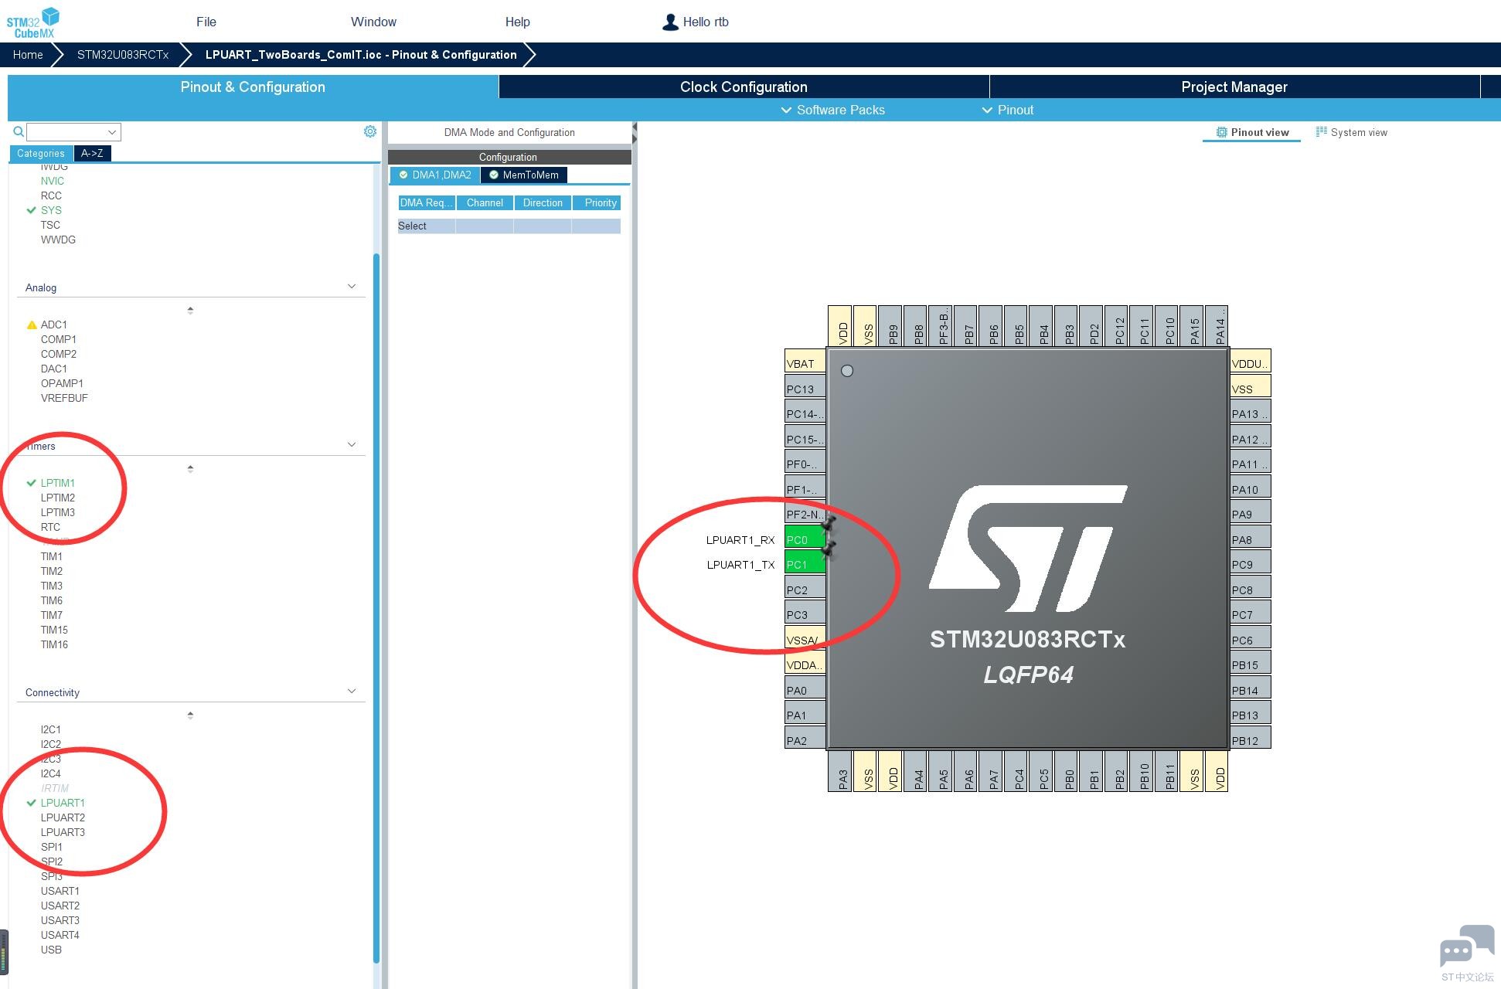Click the Direction column header
This screenshot has width=1501, height=989.
[x=543, y=202]
